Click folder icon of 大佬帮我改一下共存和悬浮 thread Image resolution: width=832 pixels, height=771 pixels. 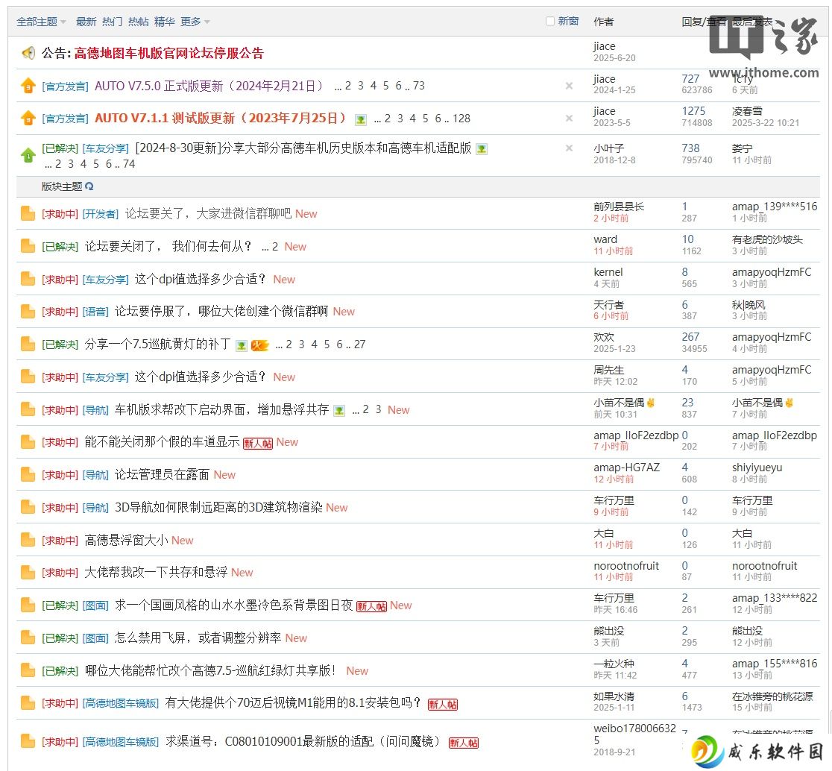[28, 573]
